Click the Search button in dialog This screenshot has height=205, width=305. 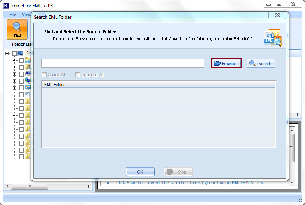point(261,63)
